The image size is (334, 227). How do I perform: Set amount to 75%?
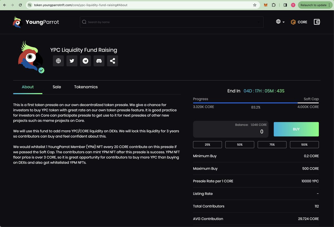272,145
